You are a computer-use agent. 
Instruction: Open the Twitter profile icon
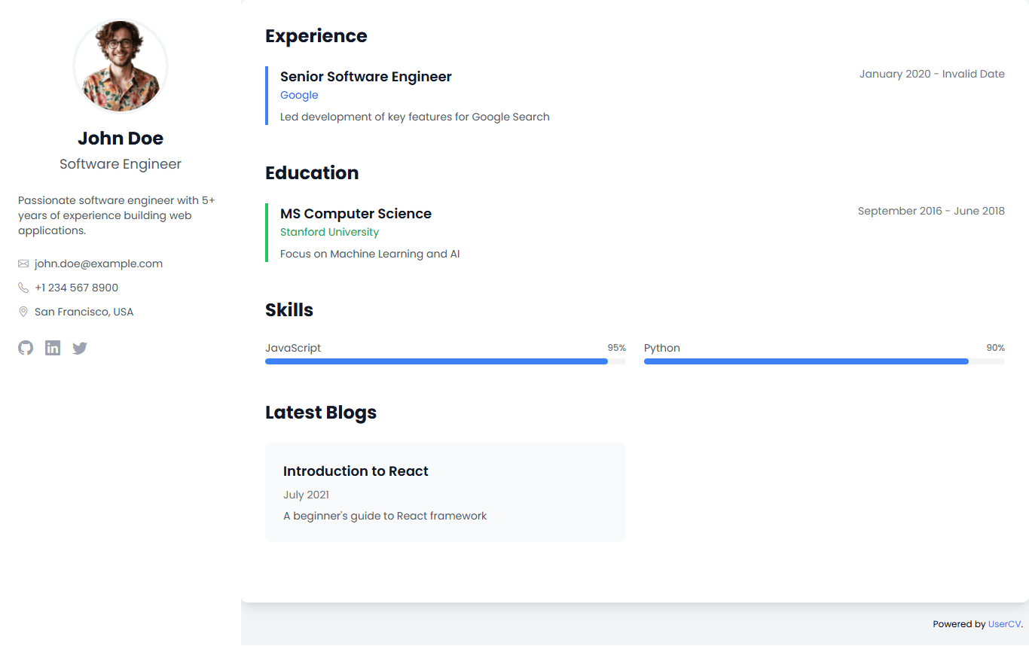point(80,348)
